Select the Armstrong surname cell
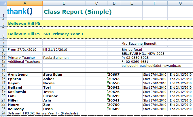193x117 pixels. point(18,75)
